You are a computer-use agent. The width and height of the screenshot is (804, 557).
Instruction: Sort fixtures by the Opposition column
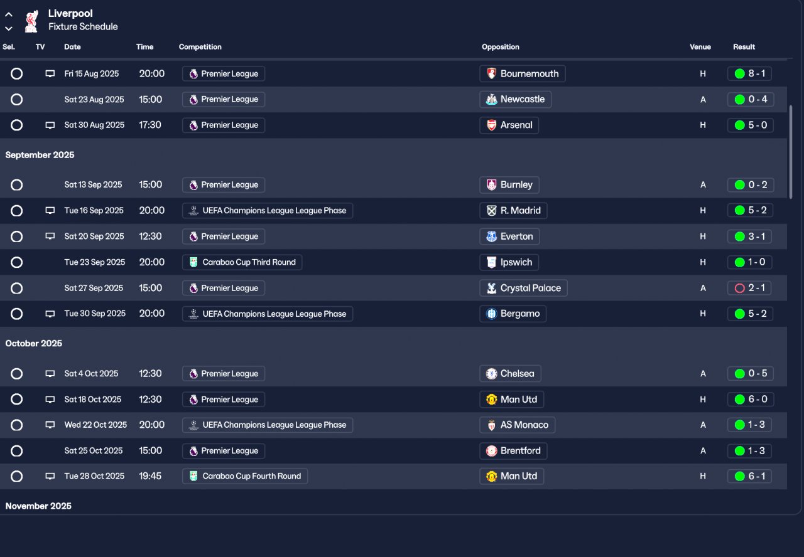click(501, 47)
